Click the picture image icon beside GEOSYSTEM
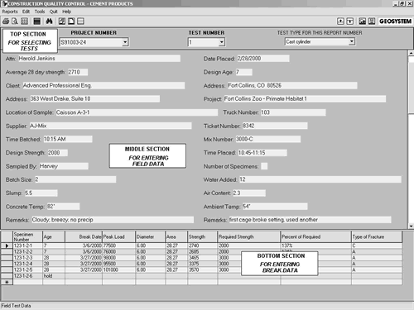The height and width of the screenshot is (310, 414). coord(363,21)
